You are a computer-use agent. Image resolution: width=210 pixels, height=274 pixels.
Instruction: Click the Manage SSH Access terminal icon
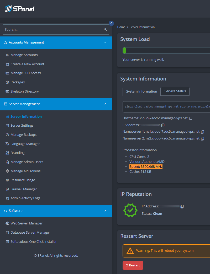[x=7, y=73]
